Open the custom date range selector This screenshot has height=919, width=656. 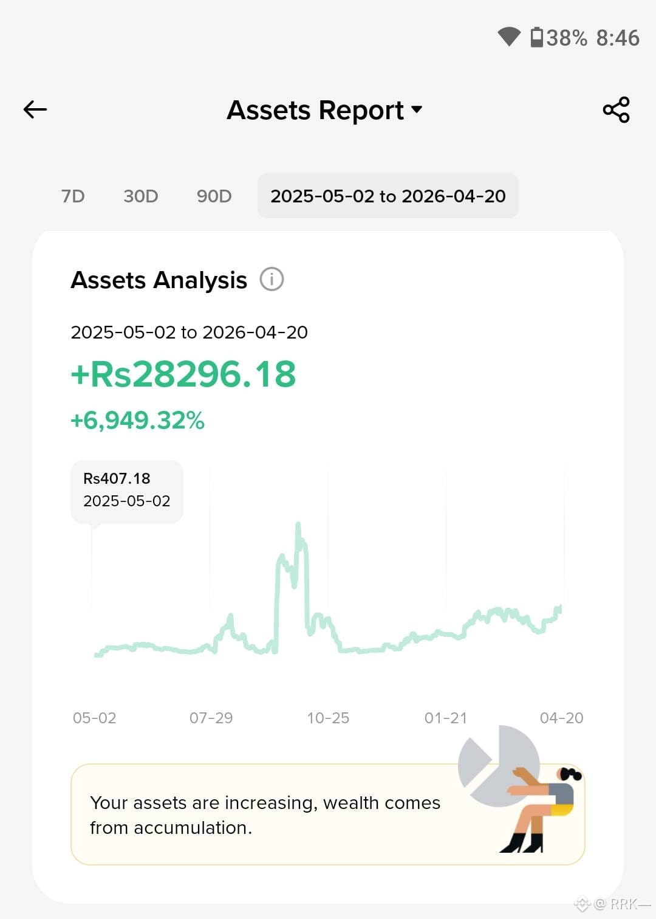pyautogui.click(x=388, y=196)
